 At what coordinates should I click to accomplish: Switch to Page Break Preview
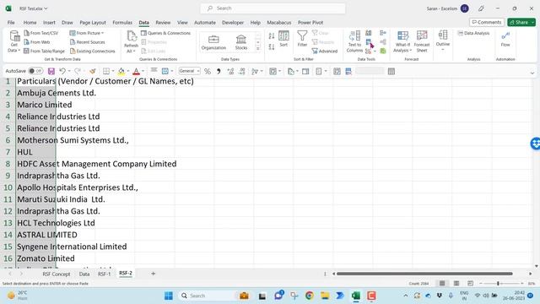tap(471, 284)
